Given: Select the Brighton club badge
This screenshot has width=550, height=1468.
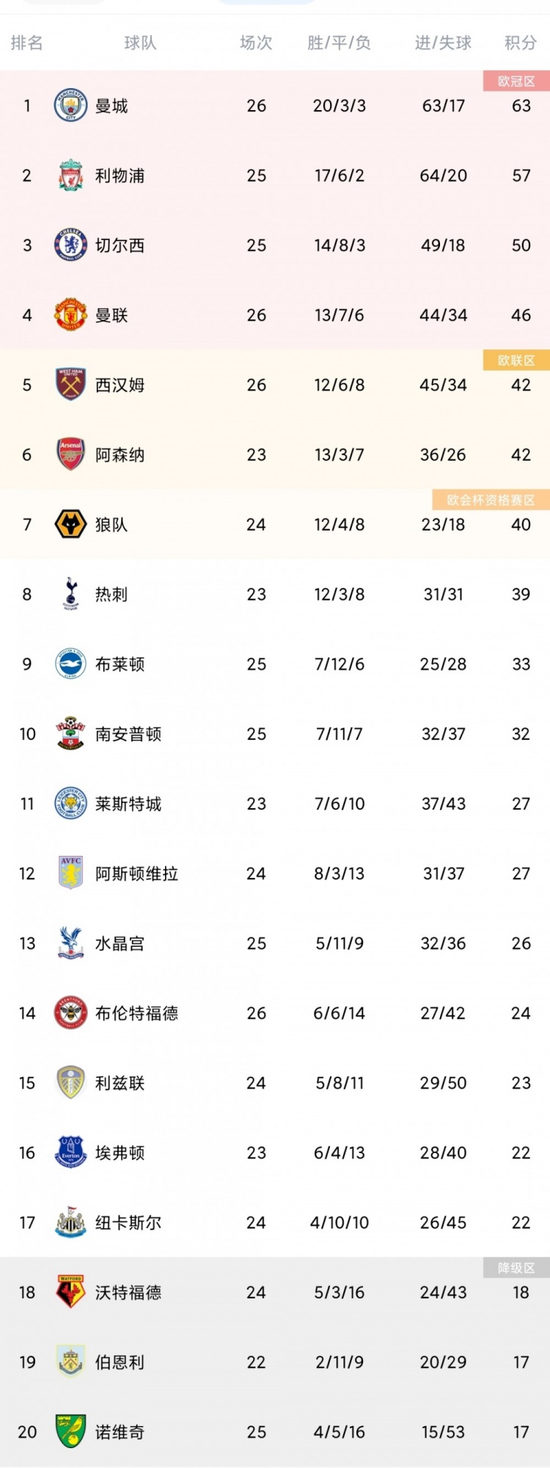Looking at the screenshot, I should tap(71, 664).
